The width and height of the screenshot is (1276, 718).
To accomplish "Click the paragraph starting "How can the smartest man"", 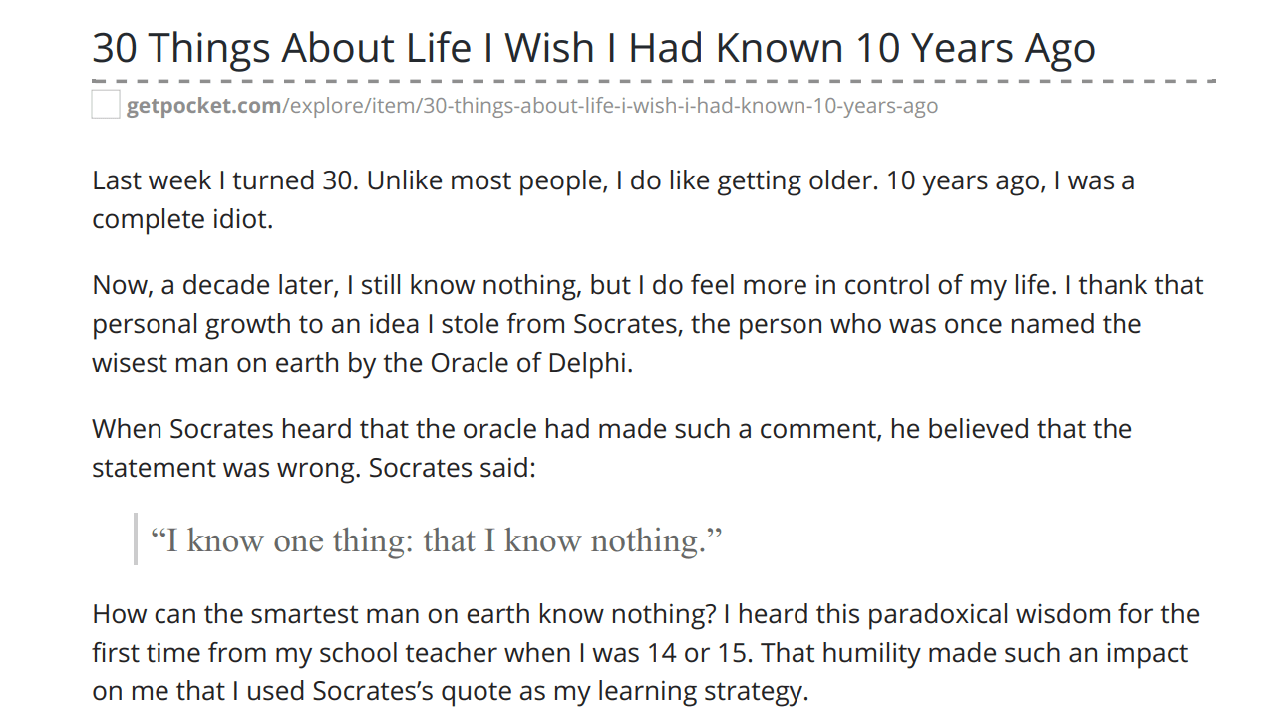I will [x=646, y=652].
